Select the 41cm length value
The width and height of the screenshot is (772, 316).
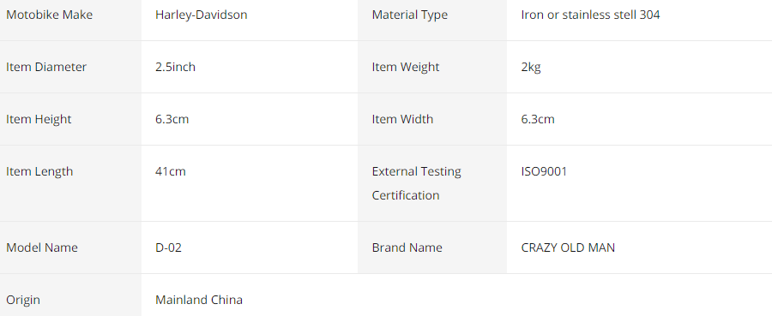[x=171, y=171]
